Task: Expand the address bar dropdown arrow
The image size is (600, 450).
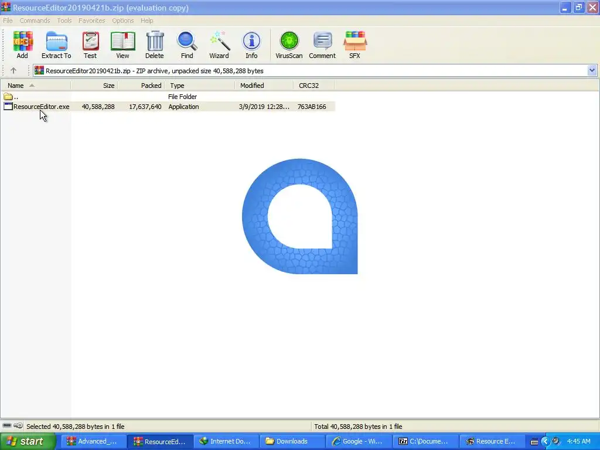Action: tap(592, 70)
